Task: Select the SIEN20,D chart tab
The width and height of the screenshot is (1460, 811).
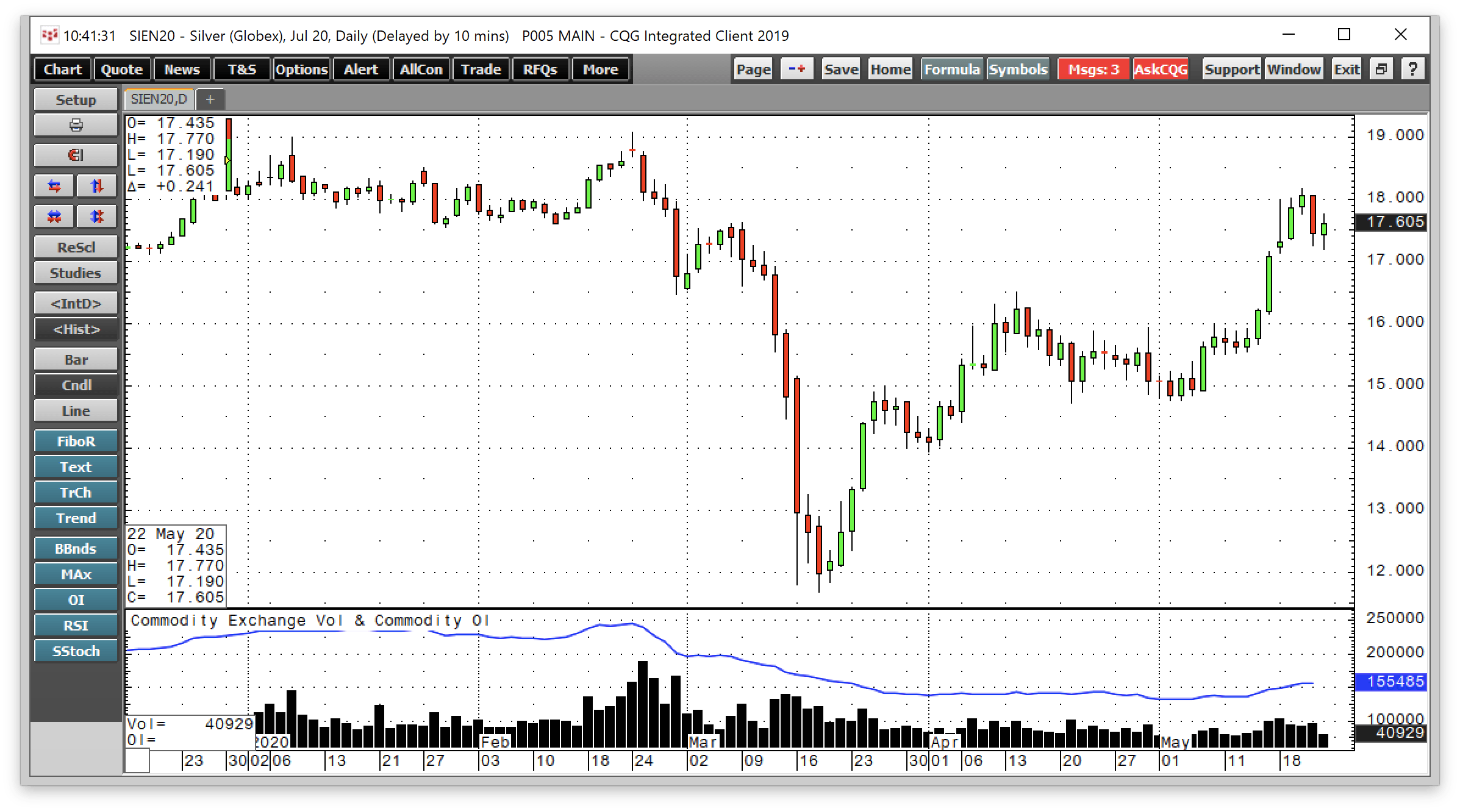Action: point(159,99)
